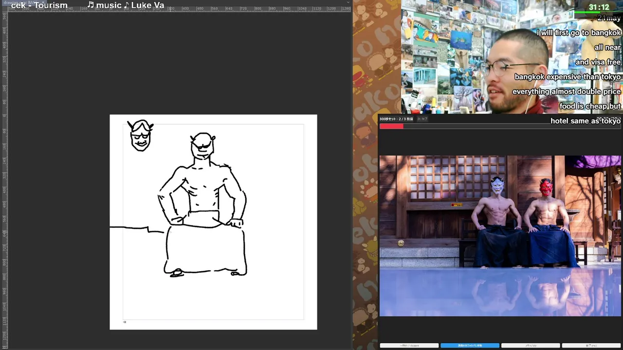Viewport: 623px width, 350px height.
Task: Click the white drawing canvas in Photoshop
Action: tap(213, 222)
